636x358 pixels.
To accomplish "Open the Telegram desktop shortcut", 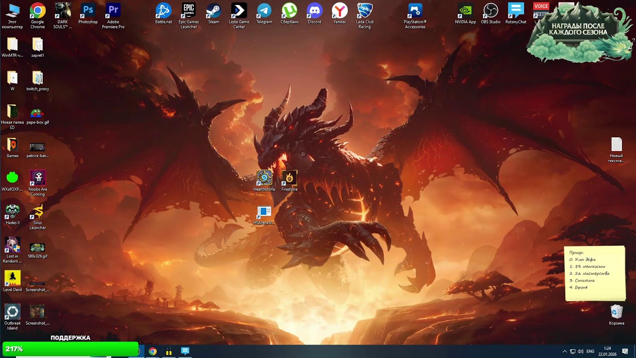I will click(264, 13).
